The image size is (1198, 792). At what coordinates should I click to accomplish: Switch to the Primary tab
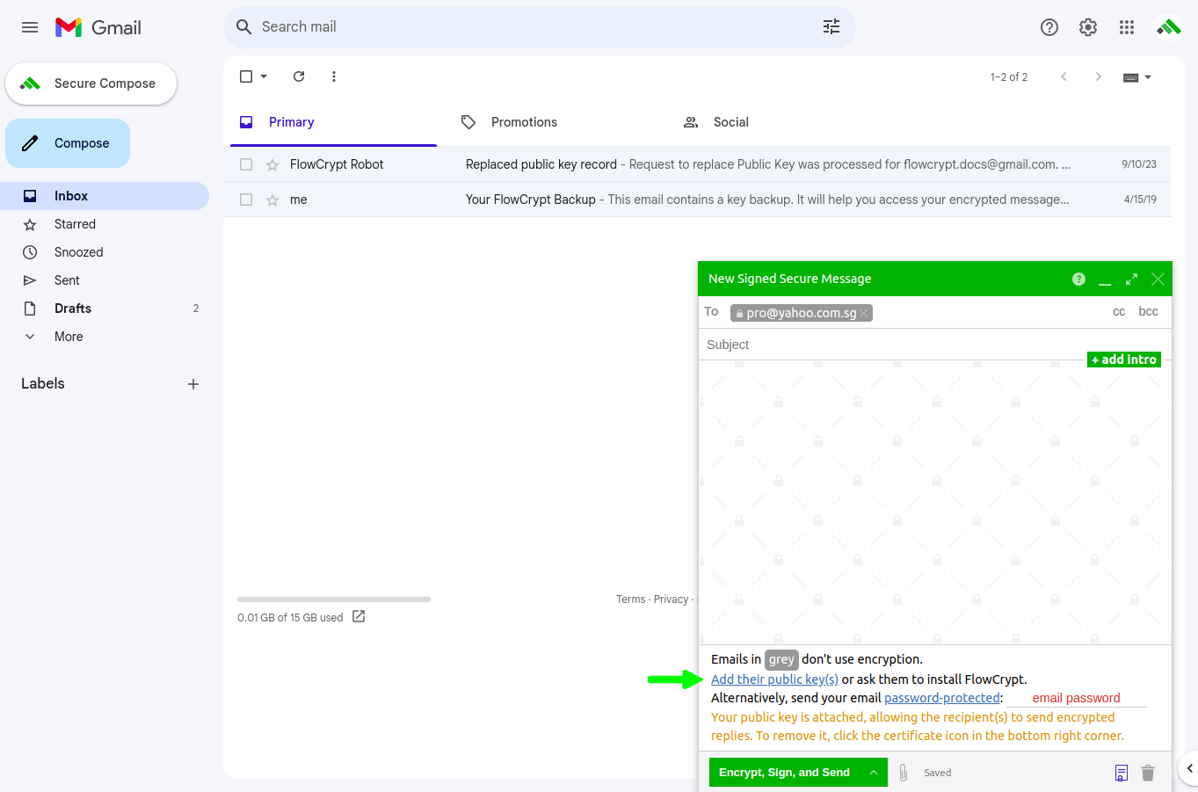[333, 122]
